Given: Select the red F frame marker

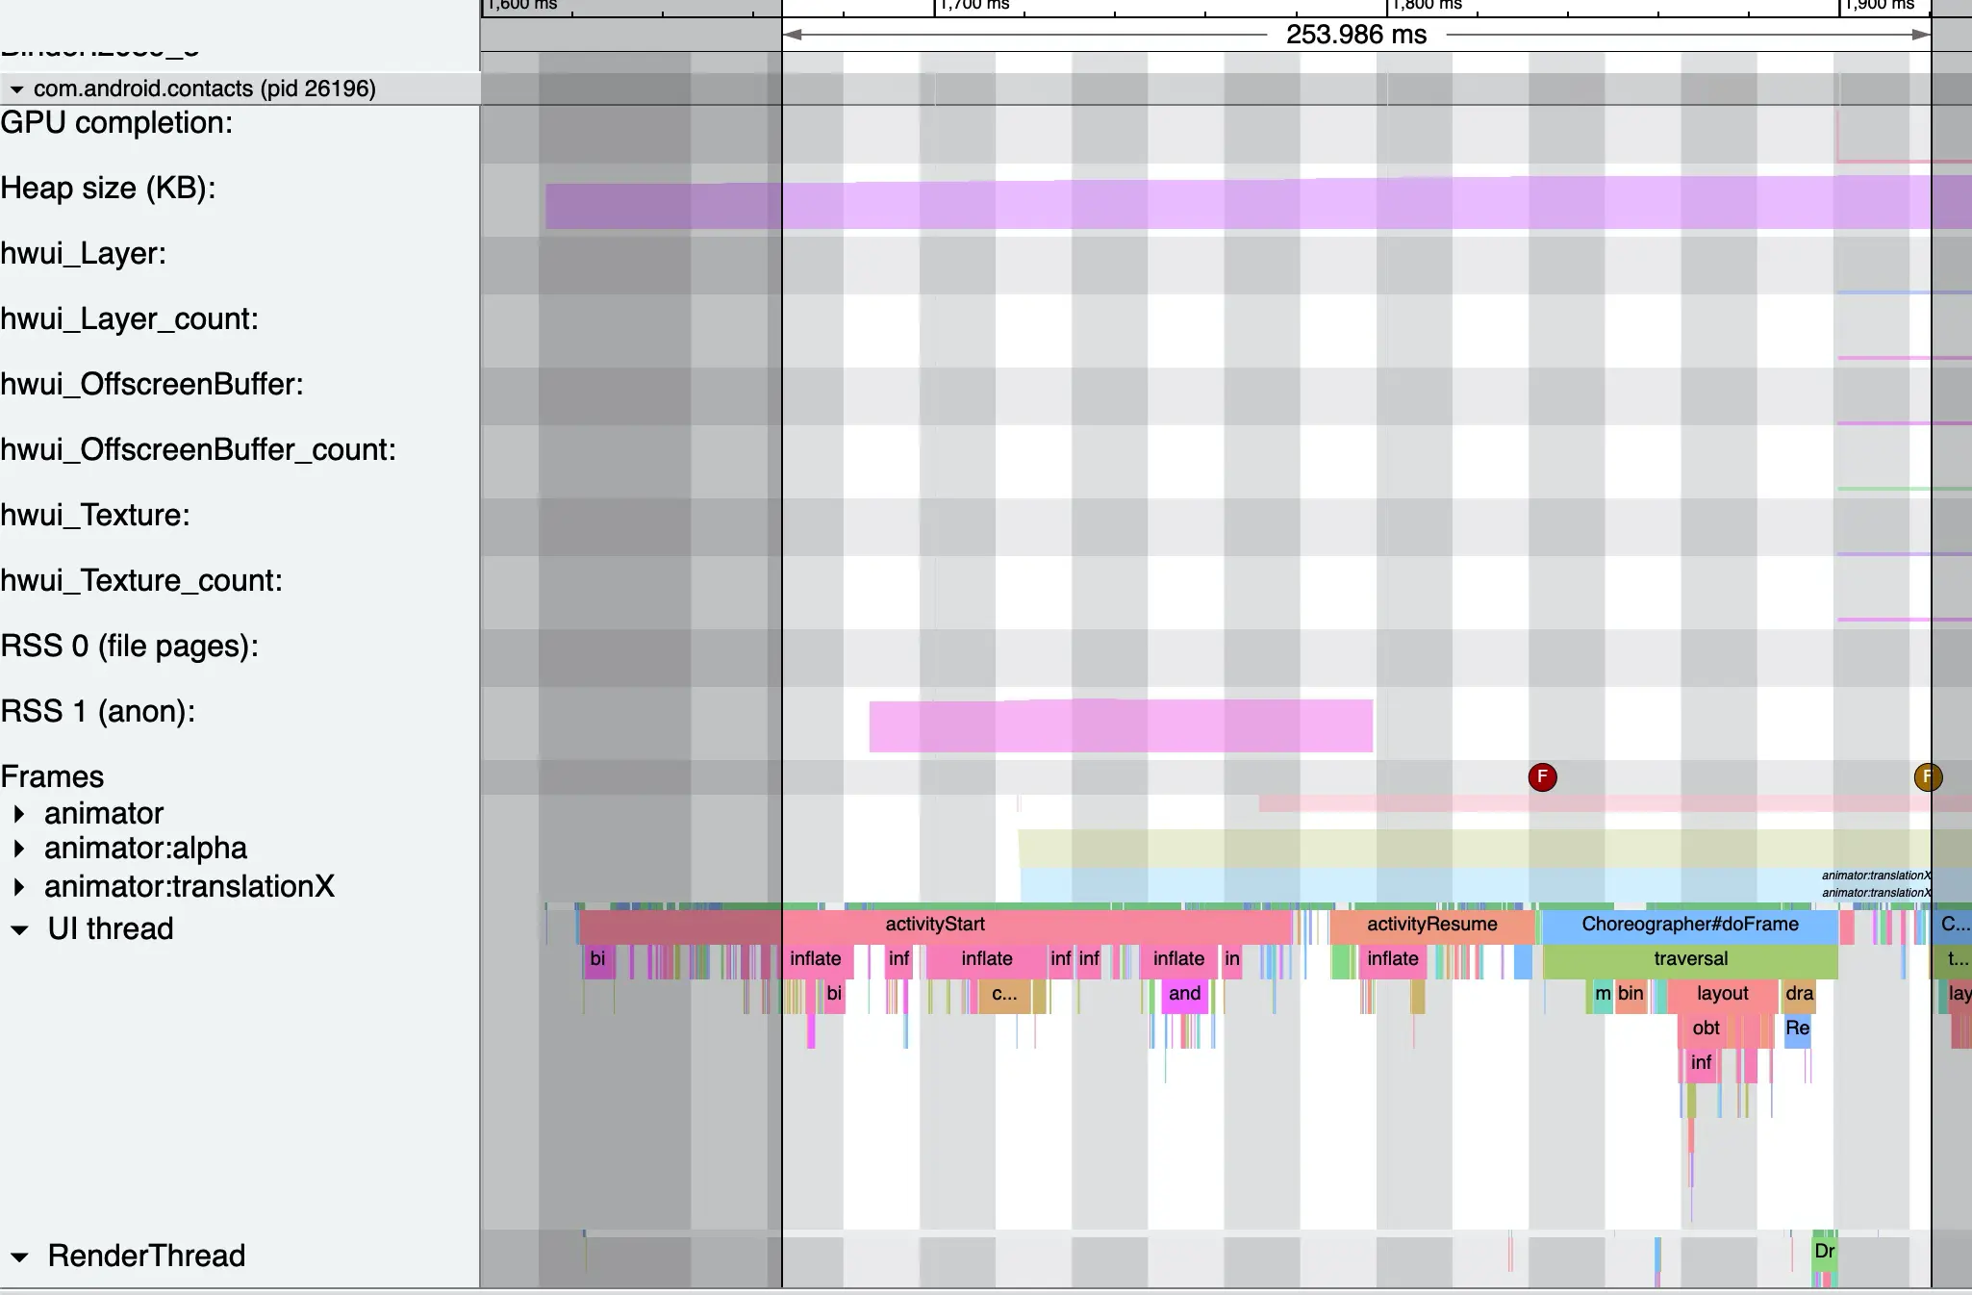Looking at the screenshot, I should pos(1542,777).
